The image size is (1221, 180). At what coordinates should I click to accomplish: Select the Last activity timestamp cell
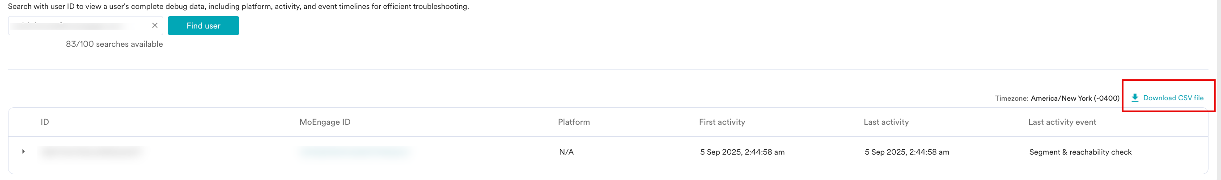tap(907, 152)
